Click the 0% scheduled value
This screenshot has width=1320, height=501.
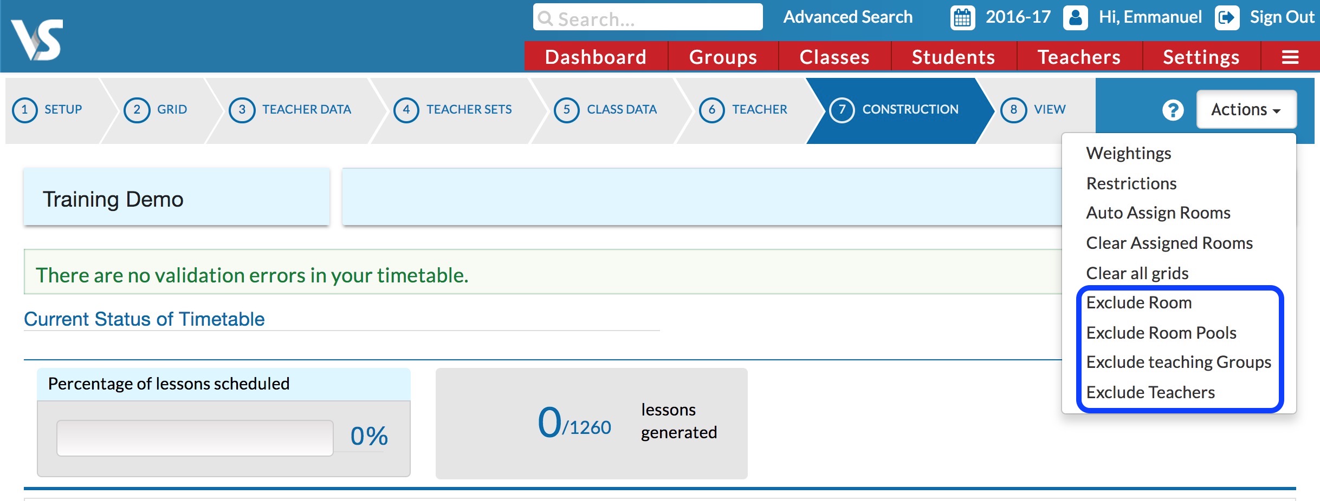369,436
